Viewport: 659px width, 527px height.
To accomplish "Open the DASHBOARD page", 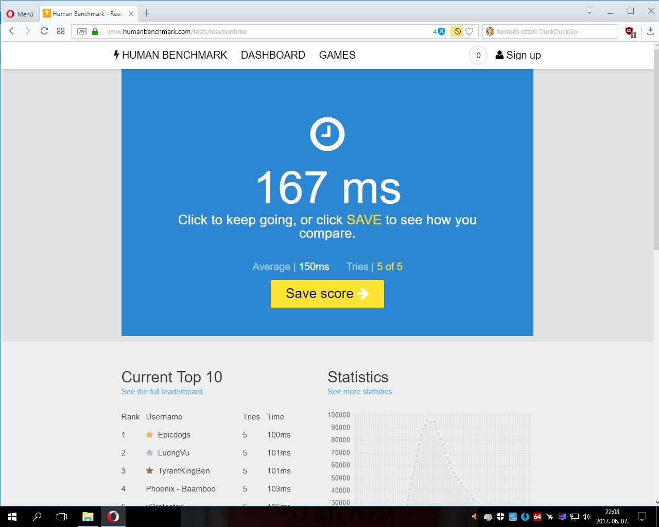I will [x=273, y=55].
